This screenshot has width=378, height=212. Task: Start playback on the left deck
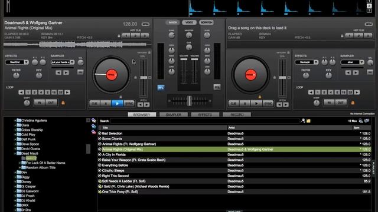pos(117,104)
